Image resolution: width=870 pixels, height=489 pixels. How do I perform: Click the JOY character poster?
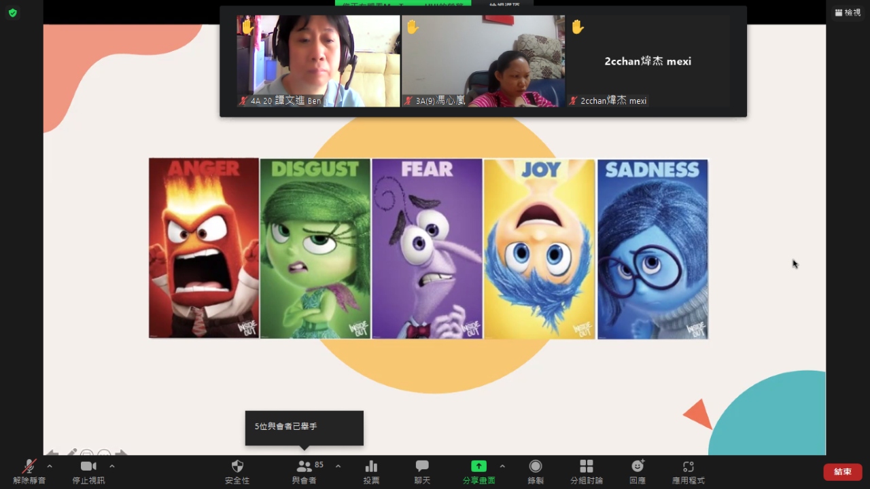click(x=540, y=248)
